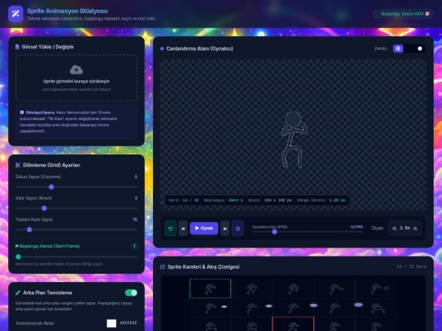Zoom in the player scale
The height and width of the screenshot is (331, 442).
pyautogui.click(x=416, y=229)
